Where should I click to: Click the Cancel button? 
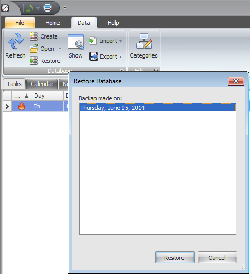click(217, 258)
